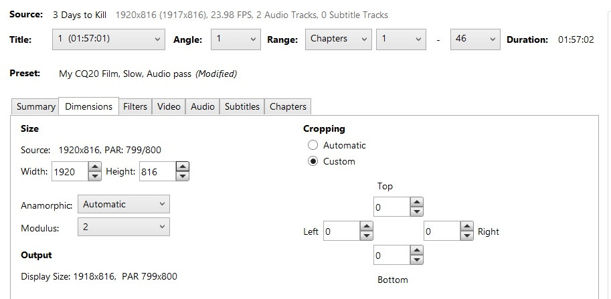Go to the Subtitles tab

pyautogui.click(x=242, y=106)
